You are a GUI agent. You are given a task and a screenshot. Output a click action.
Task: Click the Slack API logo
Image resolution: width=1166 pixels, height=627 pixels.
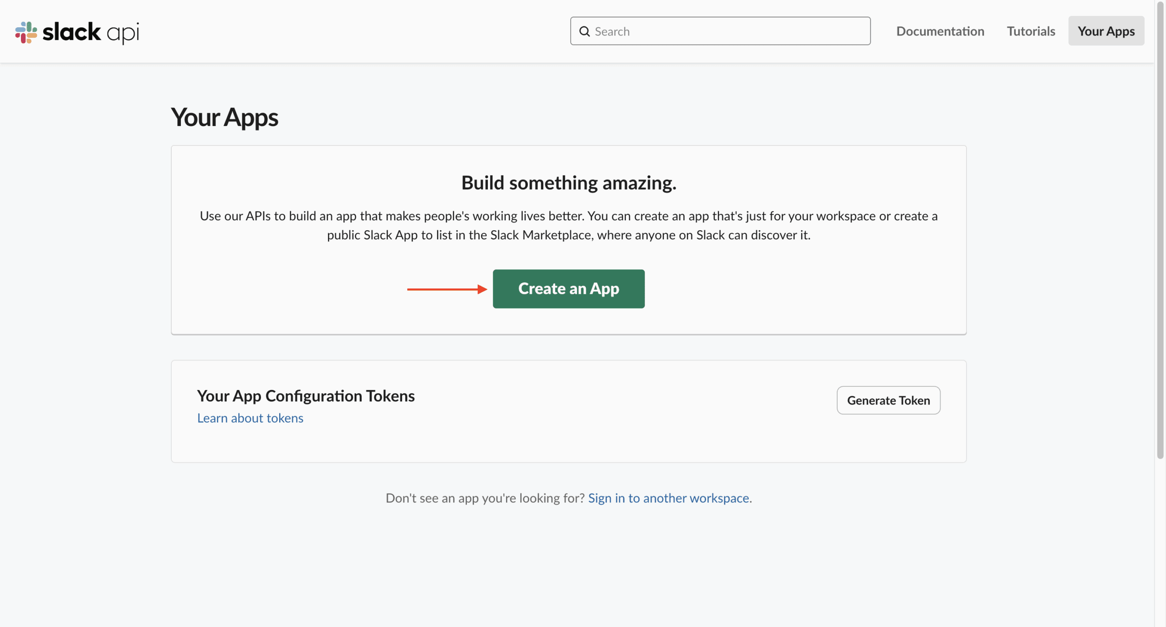77,32
